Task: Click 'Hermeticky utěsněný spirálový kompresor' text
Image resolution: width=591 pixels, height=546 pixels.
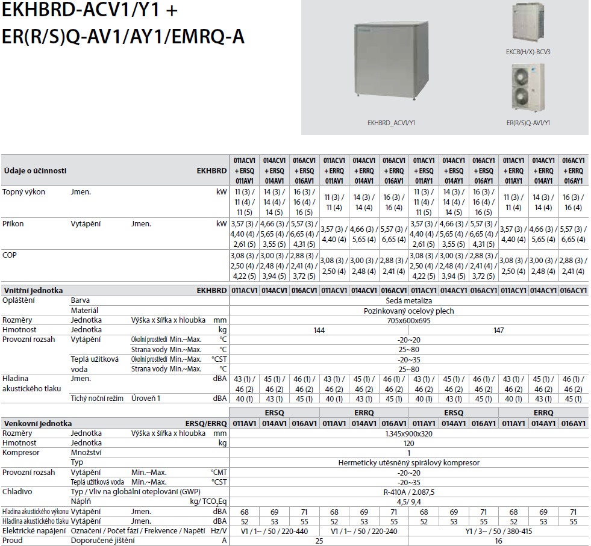Action: coord(408,463)
